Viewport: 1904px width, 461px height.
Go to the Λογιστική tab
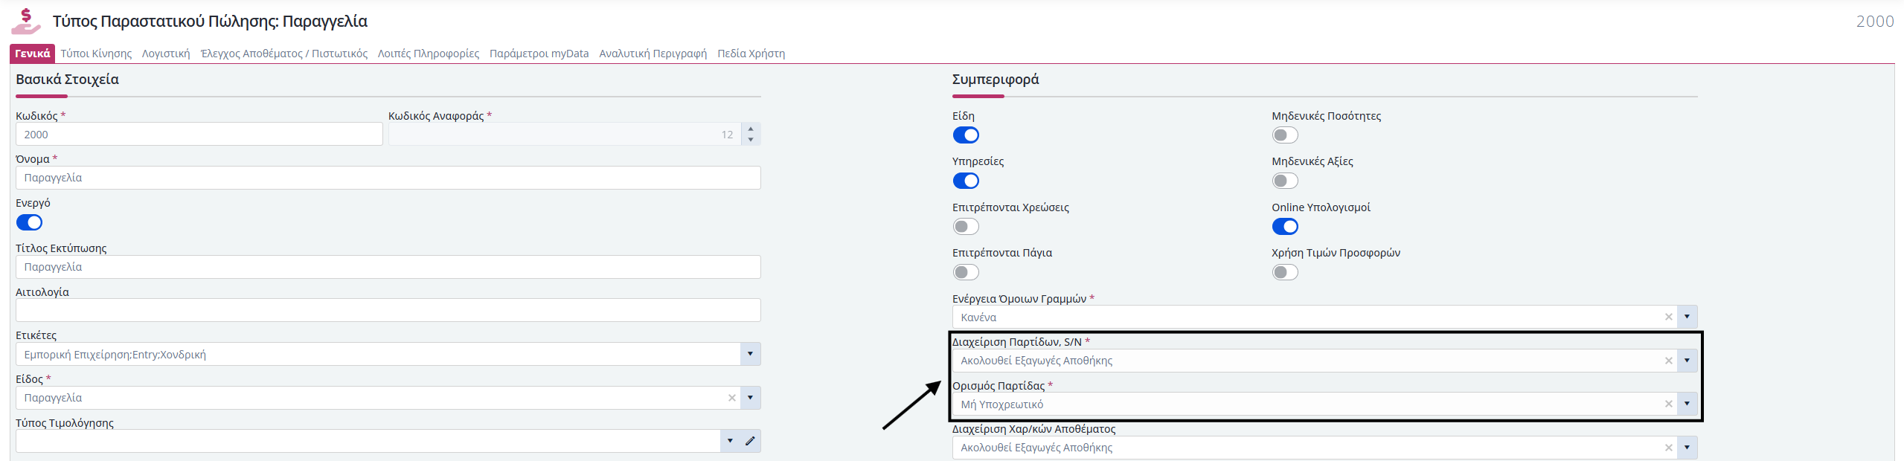pyautogui.click(x=166, y=54)
